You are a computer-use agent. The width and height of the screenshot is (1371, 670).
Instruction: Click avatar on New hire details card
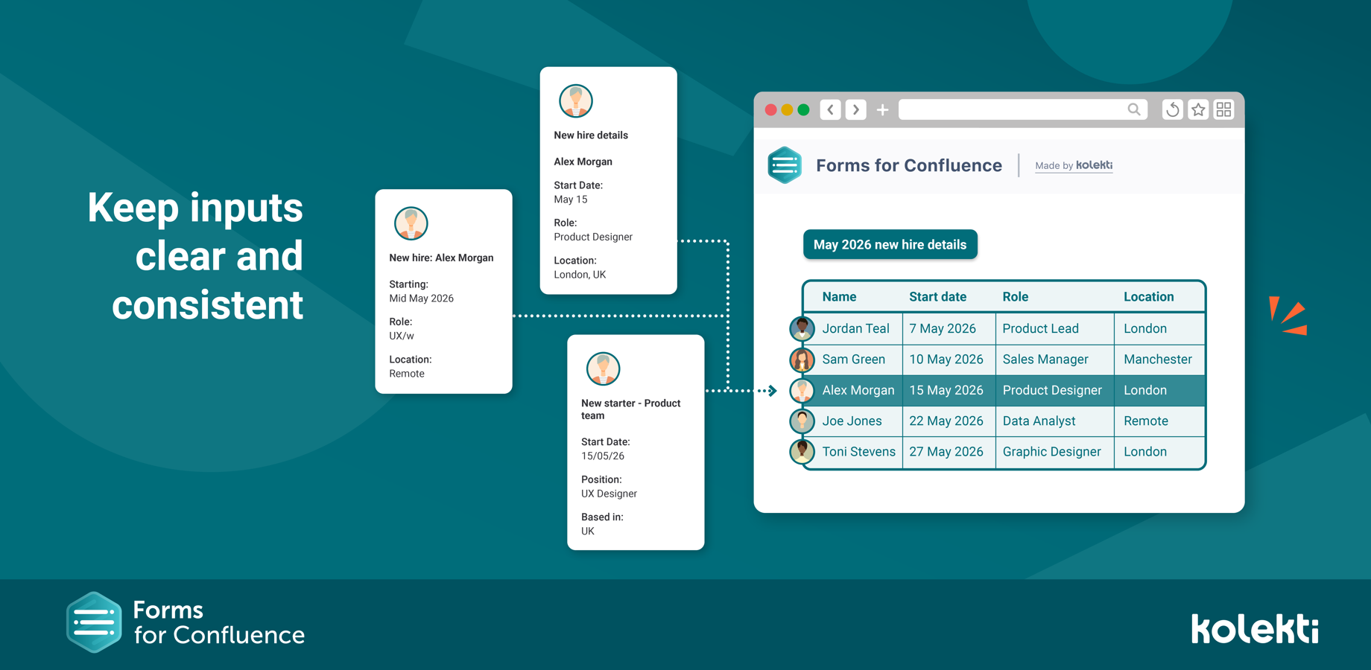click(575, 101)
